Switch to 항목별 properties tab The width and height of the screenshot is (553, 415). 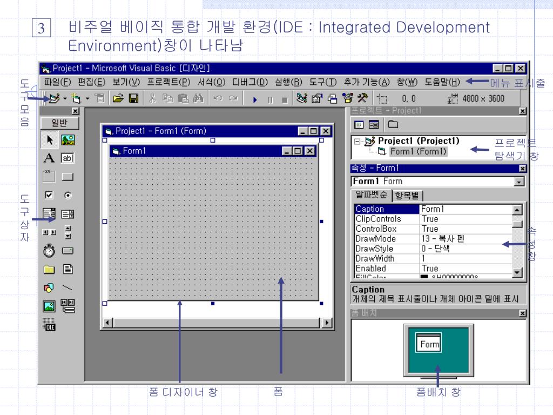[407, 195]
